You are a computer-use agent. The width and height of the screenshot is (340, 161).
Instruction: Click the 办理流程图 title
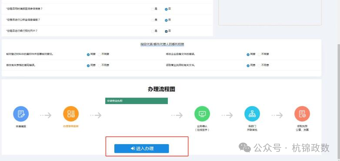click(x=162, y=89)
